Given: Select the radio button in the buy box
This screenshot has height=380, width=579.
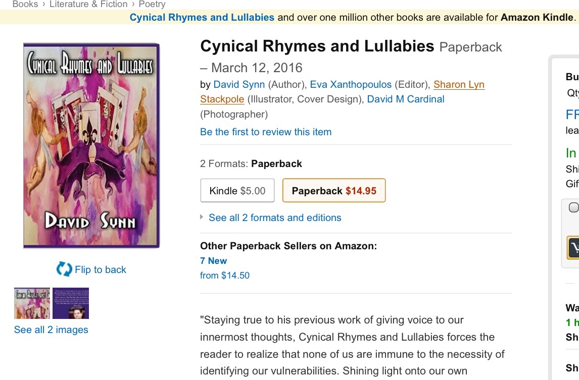Looking at the screenshot, I should click(574, 207).
